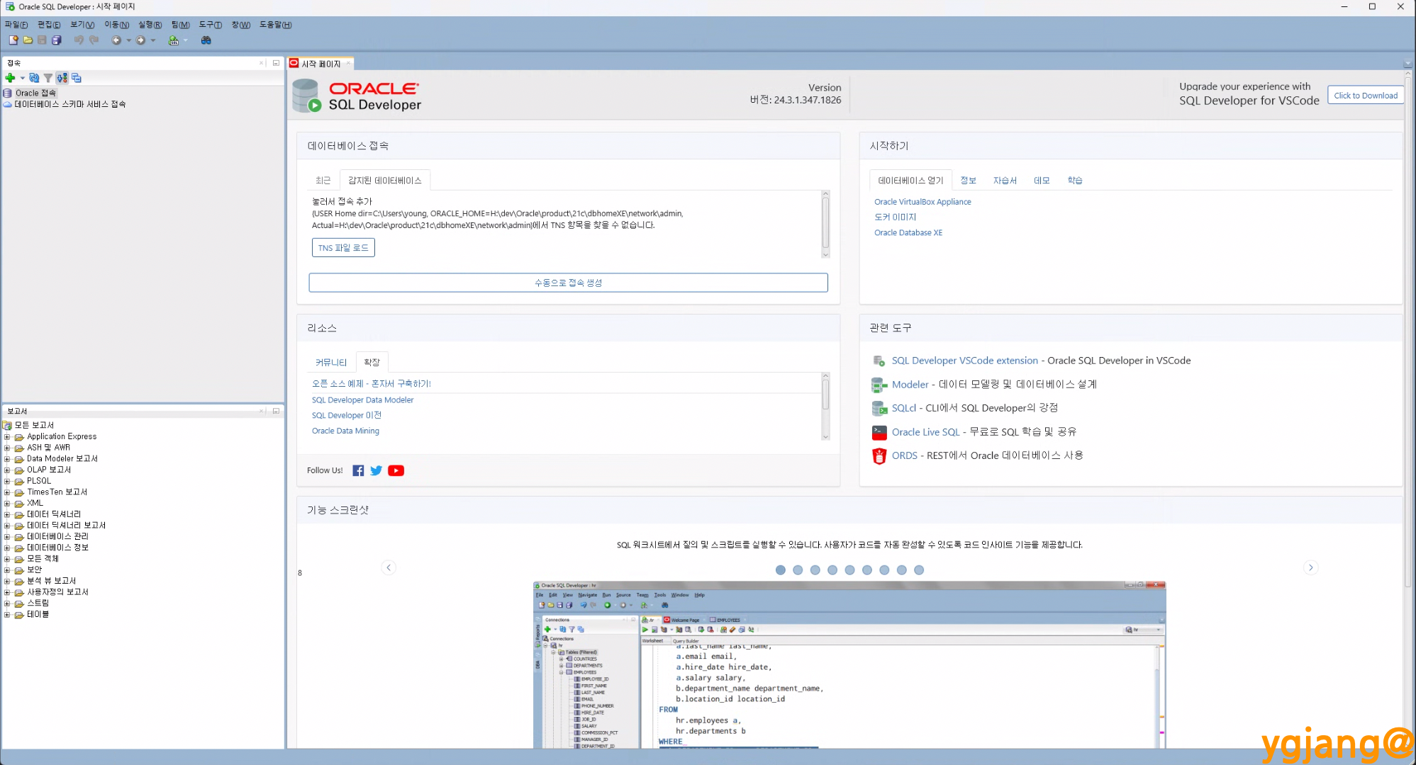The width and height of the screenshot is (1416, 765).
Task: Select third carousel dot indicator
Action: tap(815, 570)
